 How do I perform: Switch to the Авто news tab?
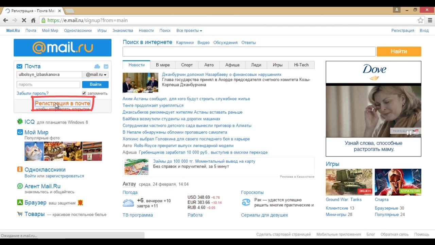209,65
